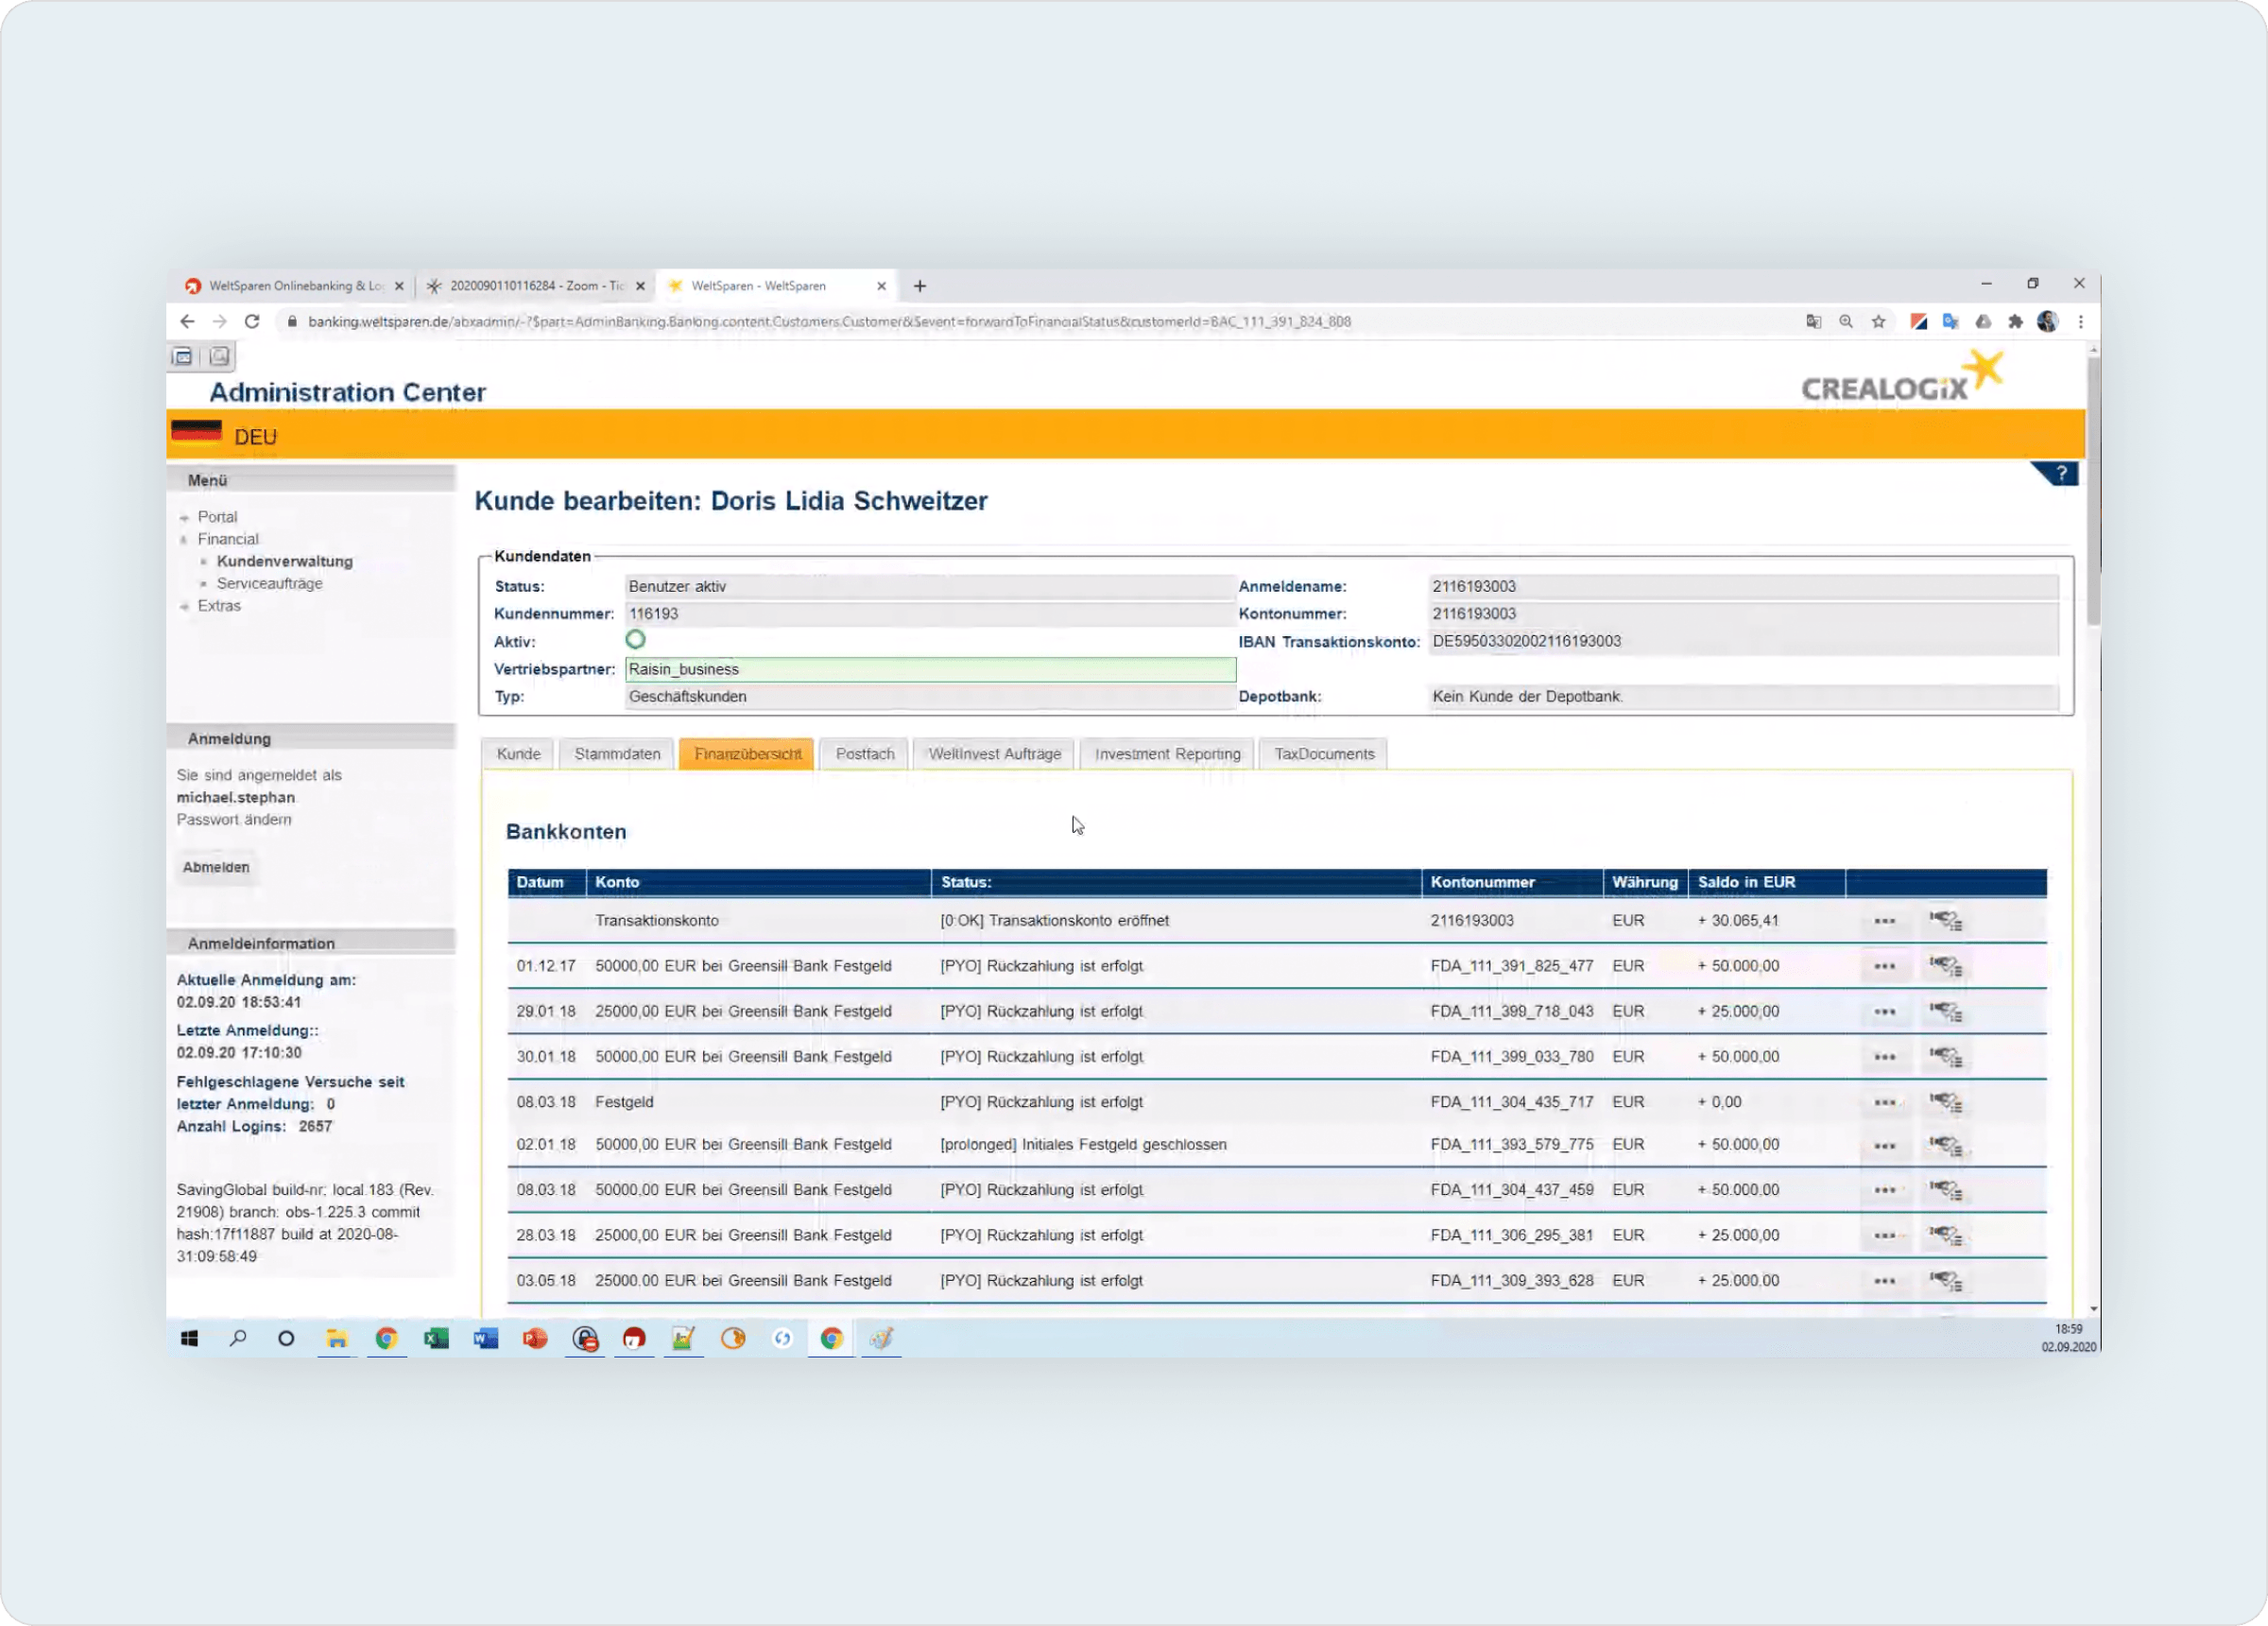
Task: Click Passwort ändern link
Action: tap(234, 820)
